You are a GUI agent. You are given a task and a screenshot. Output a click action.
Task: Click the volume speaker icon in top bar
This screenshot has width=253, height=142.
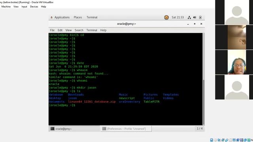pyautogui.click(x=195, y=17)
